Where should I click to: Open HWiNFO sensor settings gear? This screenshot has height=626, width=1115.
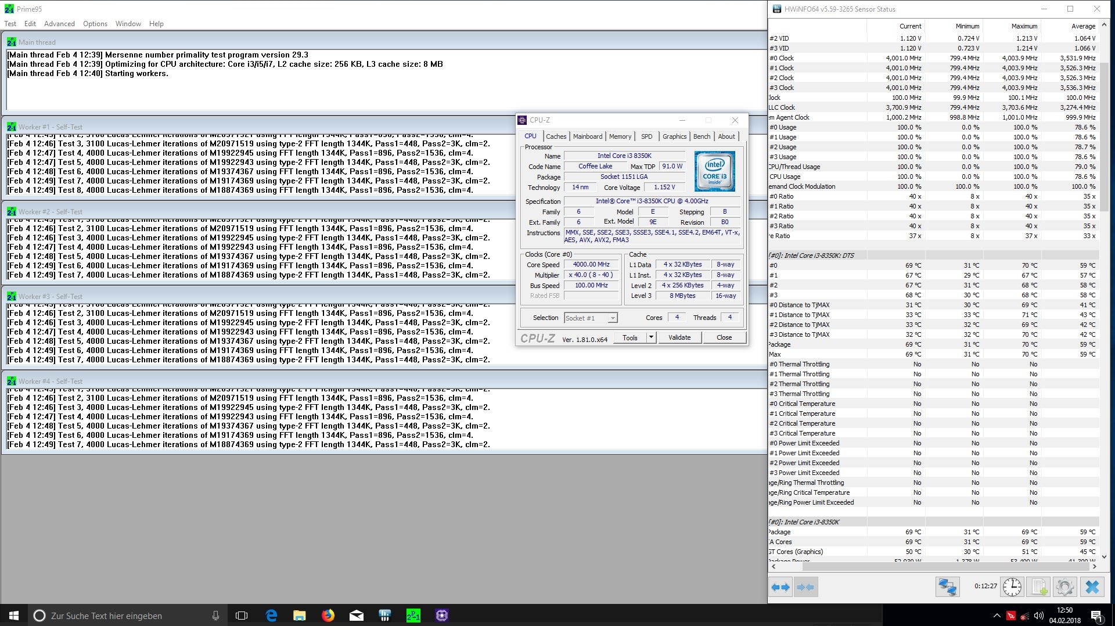(1064, 587)
